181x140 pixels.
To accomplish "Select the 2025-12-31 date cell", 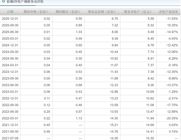I will point(10,19).
